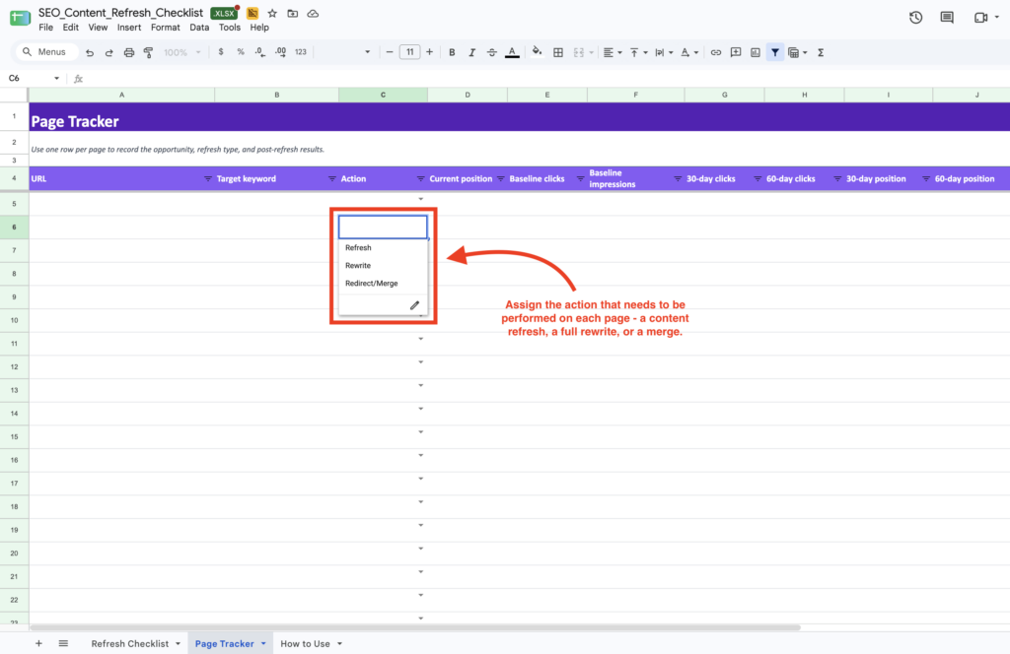Open version history clock icon

pyautogui.click(x=915, y=18)
